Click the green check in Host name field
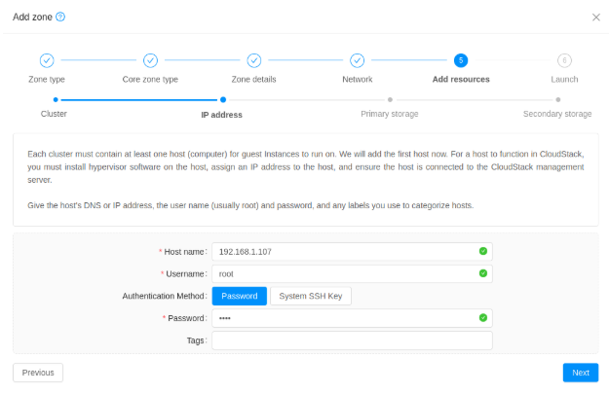609x393 pixels. 482,251
